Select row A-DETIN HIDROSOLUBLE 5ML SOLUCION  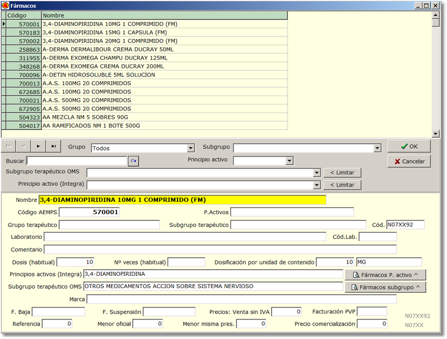[145, 75]
